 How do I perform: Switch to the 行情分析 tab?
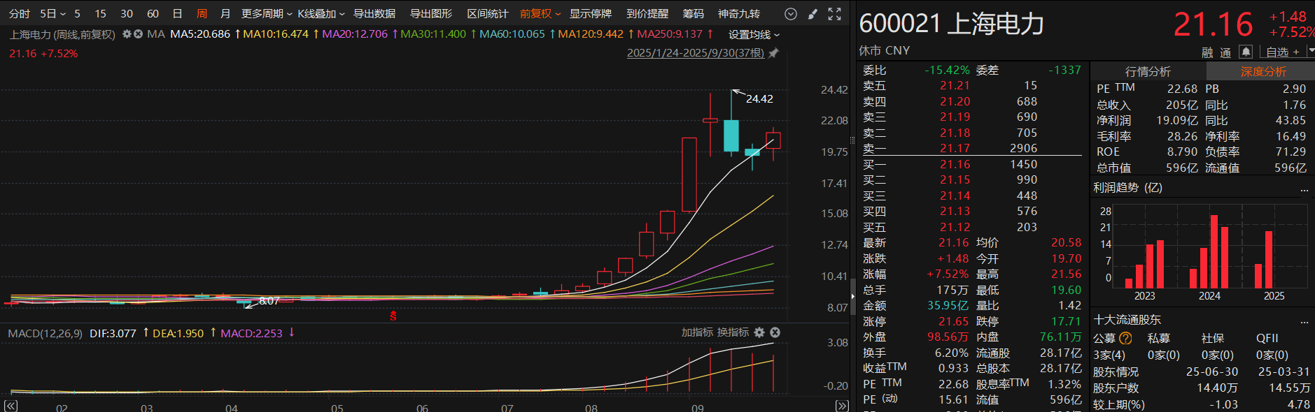(1148, 71)
